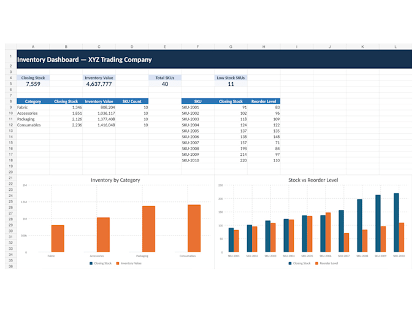
Task: Select the SKU-2005 cell
Action: coord(198,131)
